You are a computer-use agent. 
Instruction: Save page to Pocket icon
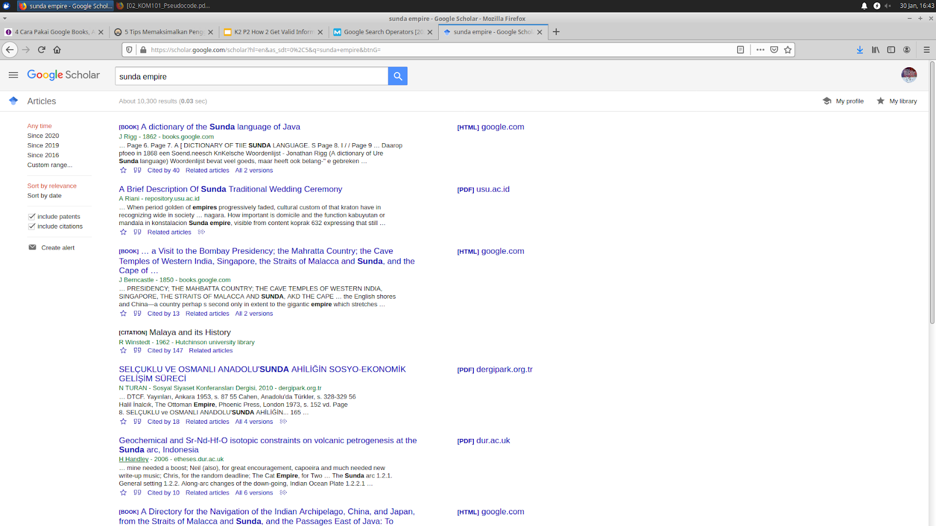774,50
